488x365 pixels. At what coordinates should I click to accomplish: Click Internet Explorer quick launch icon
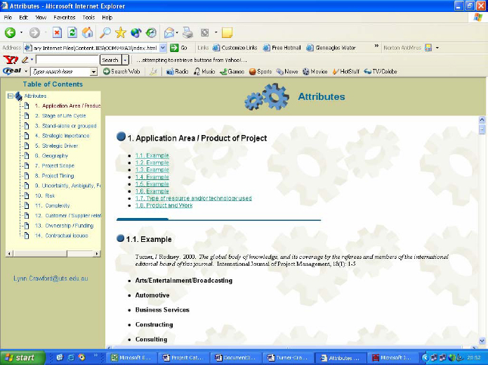click(x=71, y=357)
